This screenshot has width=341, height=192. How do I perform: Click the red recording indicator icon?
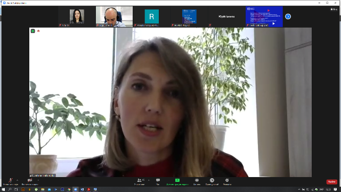38,31
